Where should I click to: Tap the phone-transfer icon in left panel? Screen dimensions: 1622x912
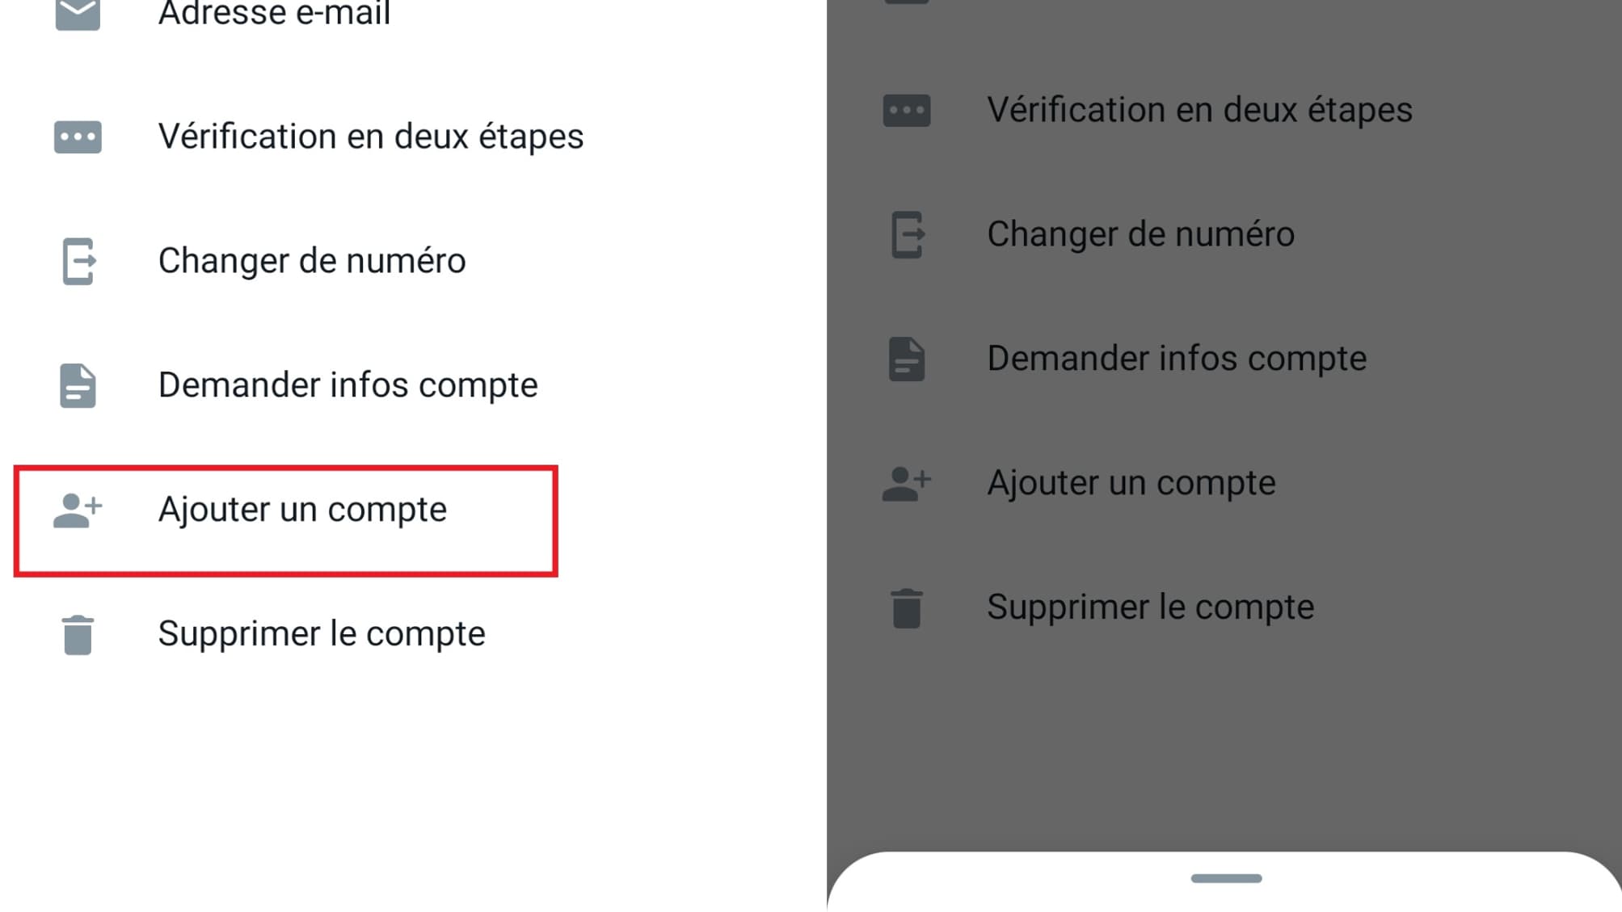point(79,261)
